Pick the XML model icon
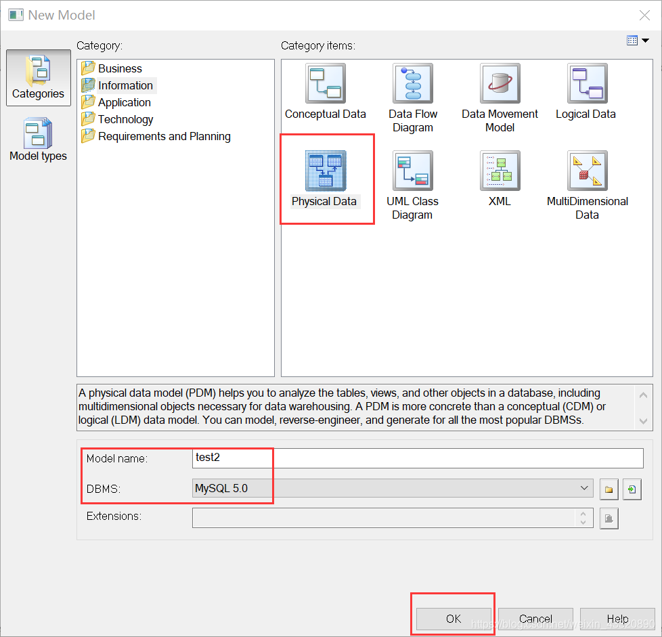662x637 pixels. point(500,171)
